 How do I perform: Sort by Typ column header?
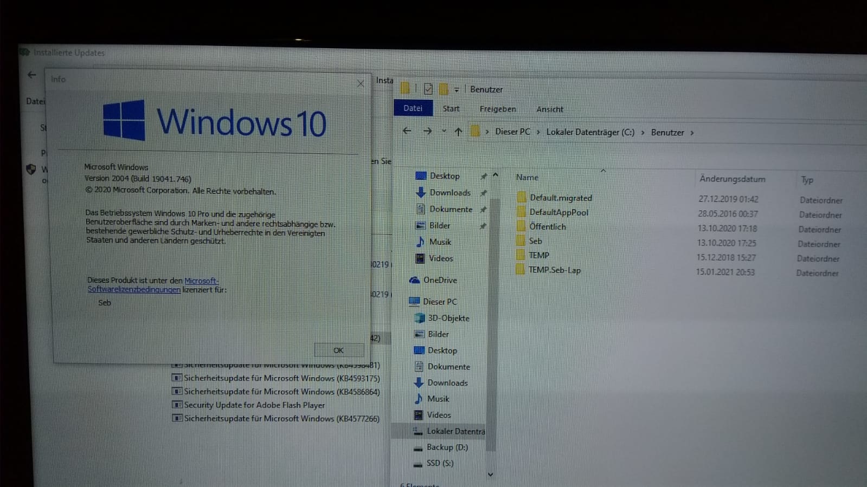pos(807,180)
